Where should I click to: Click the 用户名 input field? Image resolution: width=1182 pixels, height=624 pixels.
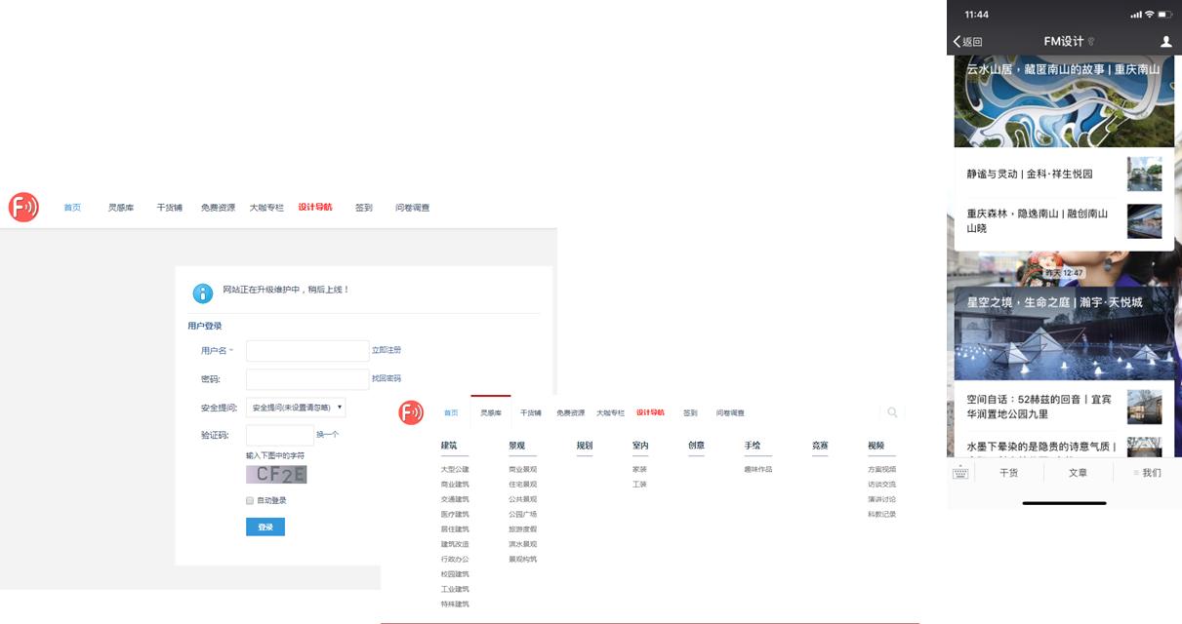coord(307,351)
